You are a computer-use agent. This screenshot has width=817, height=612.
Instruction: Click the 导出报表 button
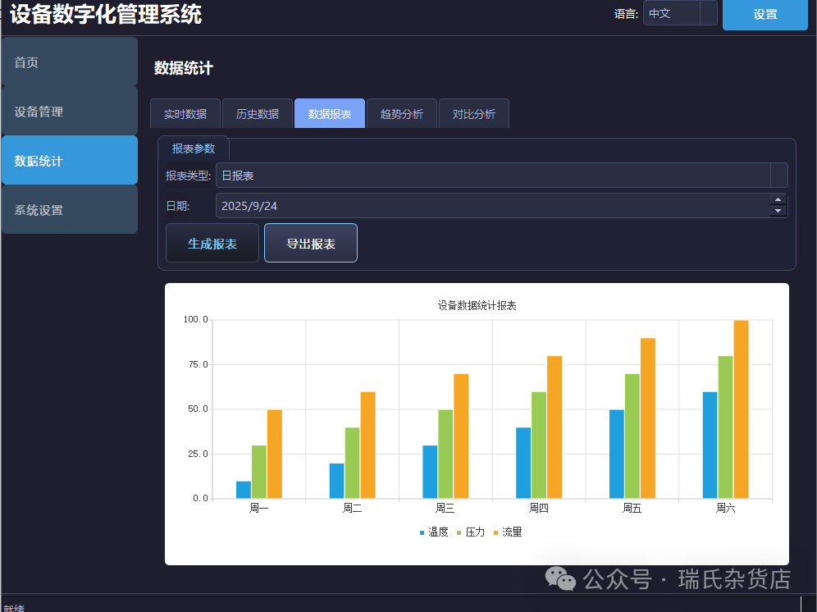pyautogui.click(x=311, y=243)
